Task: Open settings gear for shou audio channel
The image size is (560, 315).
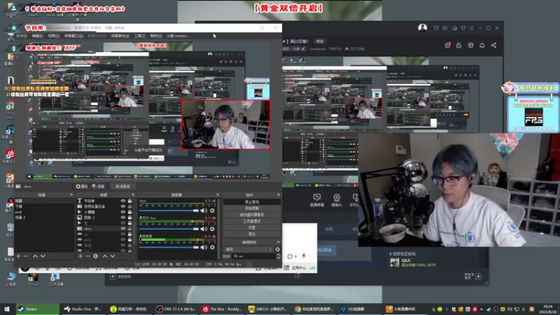Action: click(x=213, y=211)
